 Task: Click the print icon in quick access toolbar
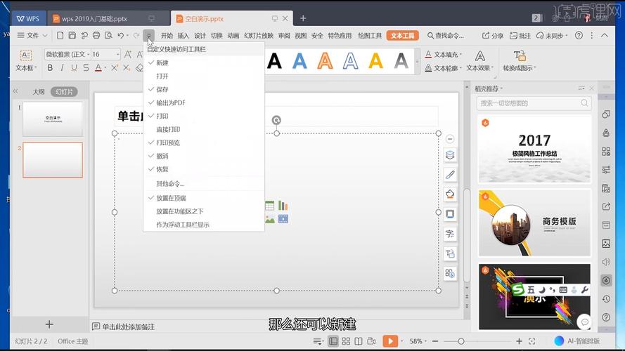[96, 35]
